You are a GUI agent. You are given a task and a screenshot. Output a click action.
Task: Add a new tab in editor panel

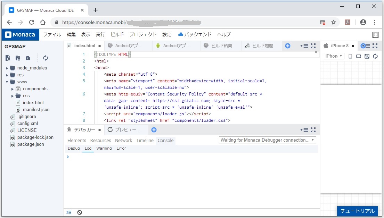tap(288, 46)
